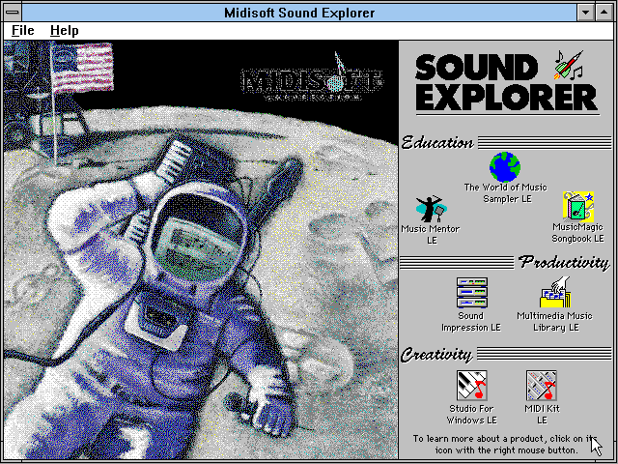
Task: Click the Creativity section heading
Action: pyautogui.click(x=436, y=355)
